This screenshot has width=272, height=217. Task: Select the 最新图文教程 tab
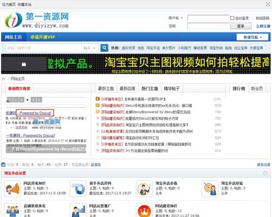pos(19,89)
